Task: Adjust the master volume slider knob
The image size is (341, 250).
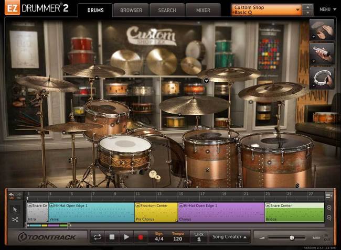Action: click(x=292, y=238)
